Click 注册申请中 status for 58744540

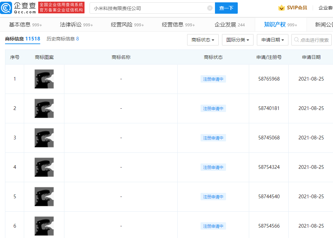[213, 197]
